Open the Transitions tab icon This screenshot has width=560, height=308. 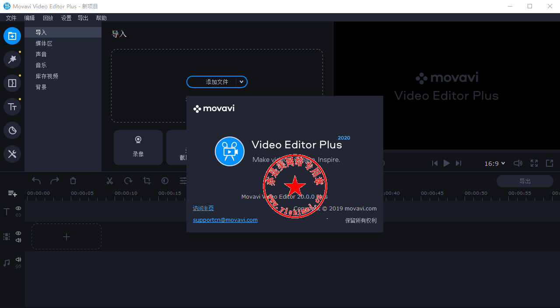tap(12, 83)
